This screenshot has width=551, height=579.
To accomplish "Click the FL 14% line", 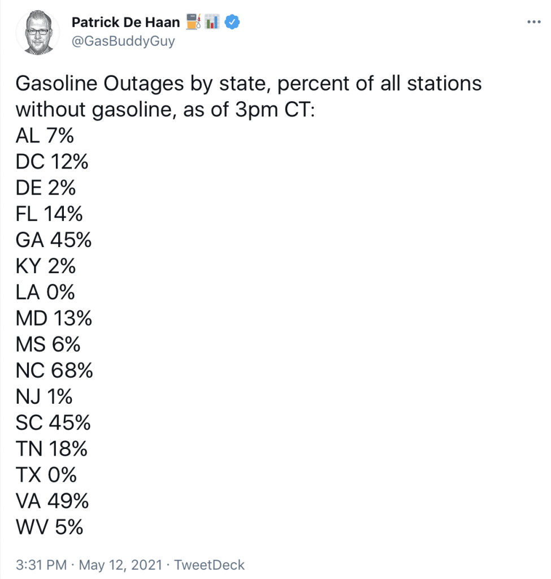I will (49, 214).
